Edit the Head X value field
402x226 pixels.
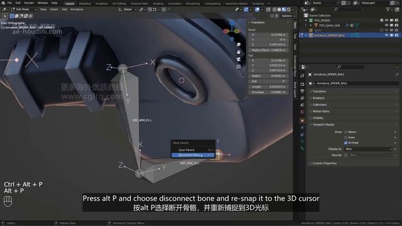(x=268, y=35)
